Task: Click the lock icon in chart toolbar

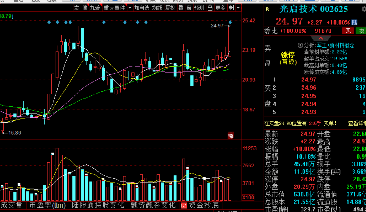Action: [210, 8]
